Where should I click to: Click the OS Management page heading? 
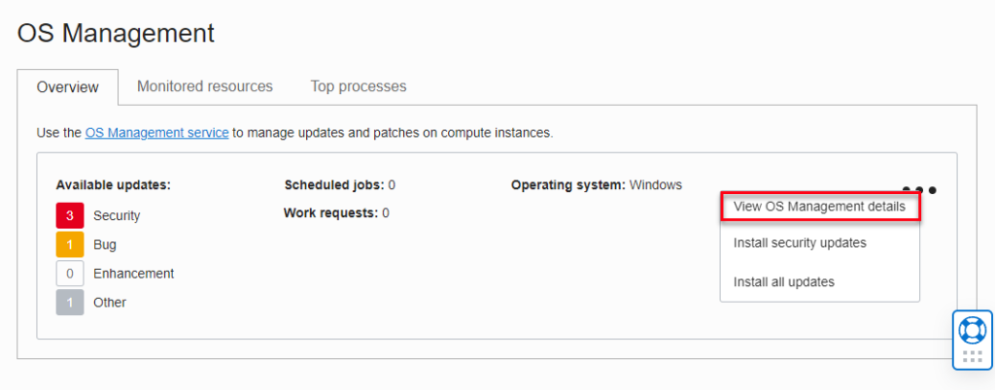click(x=117, y=33)
